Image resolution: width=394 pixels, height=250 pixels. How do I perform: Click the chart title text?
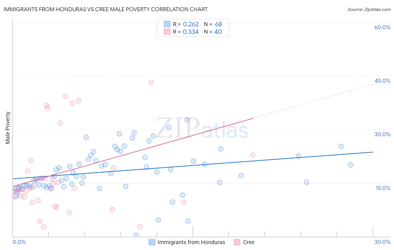coord(106,9)
